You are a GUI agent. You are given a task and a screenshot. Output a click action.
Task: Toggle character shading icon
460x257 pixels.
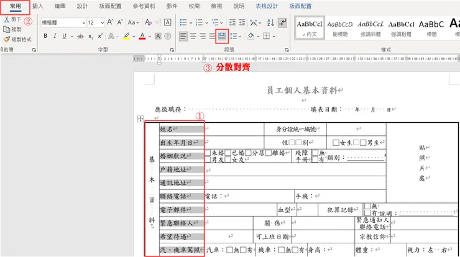(x=158, y=37)
